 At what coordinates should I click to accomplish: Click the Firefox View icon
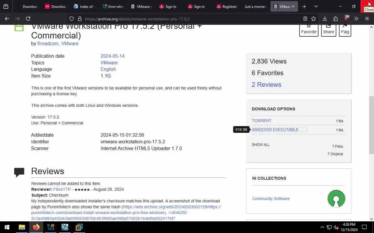click(6, 6)
